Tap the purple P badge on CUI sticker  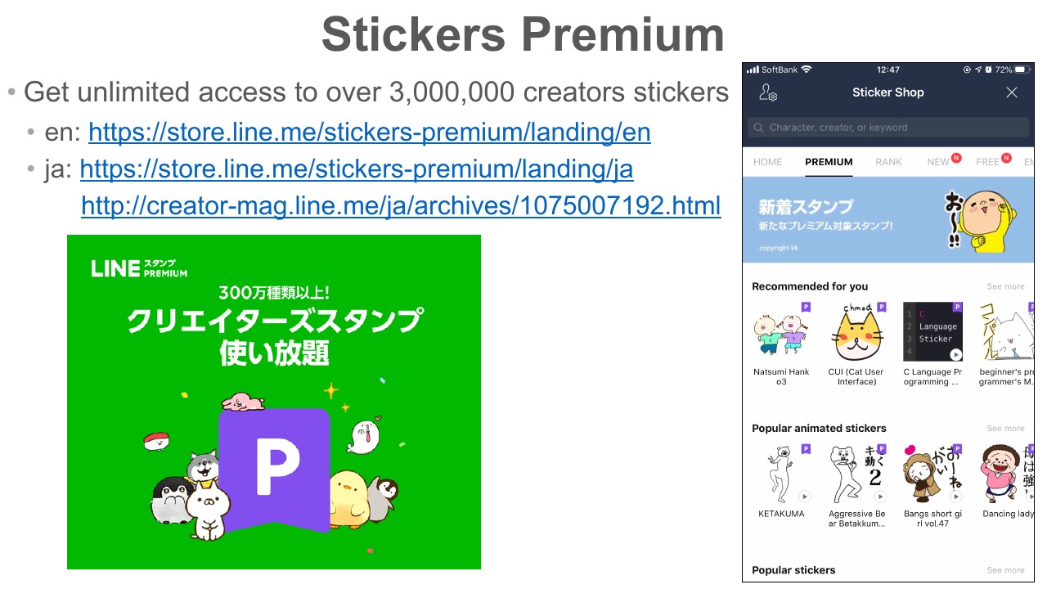click(x=881, y=308)
